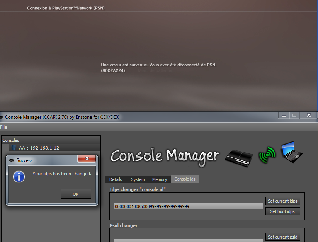Select console AA : 192.168.1.12 in list

point(39,148)
